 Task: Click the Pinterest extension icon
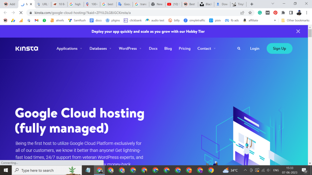pos(275,13)
